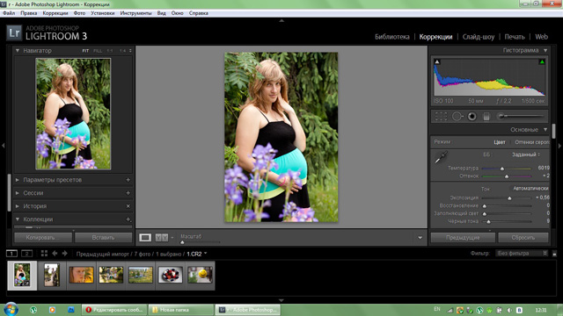
Task: Open the Правка menu
Action: coord(29,13)
